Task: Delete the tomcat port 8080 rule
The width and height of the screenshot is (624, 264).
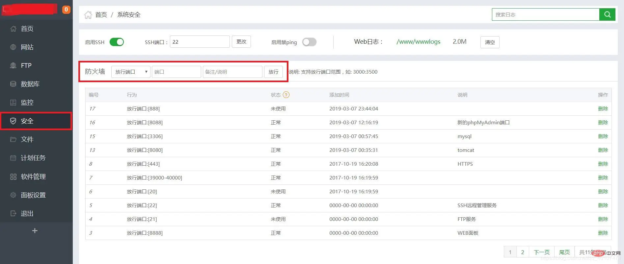Action: 603,150
